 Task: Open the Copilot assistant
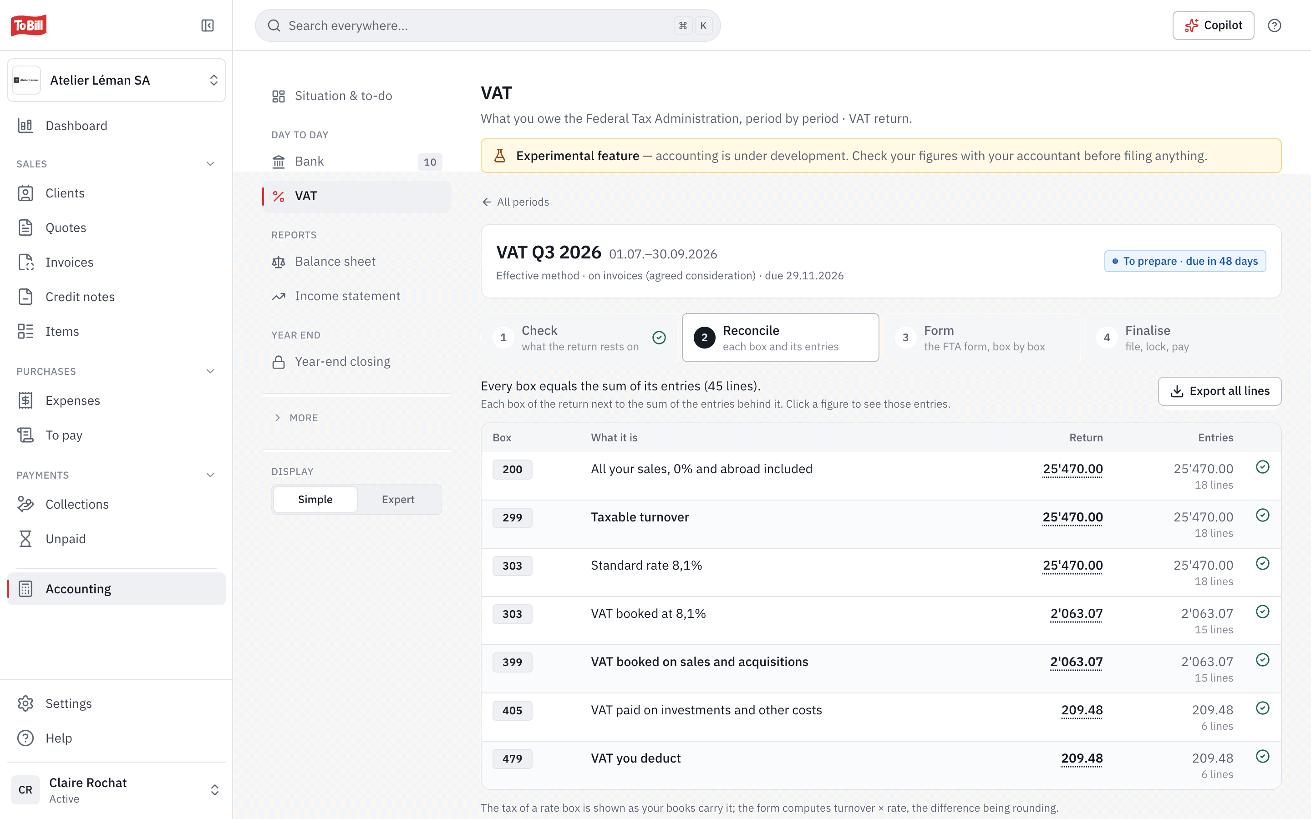(1213, 25)
